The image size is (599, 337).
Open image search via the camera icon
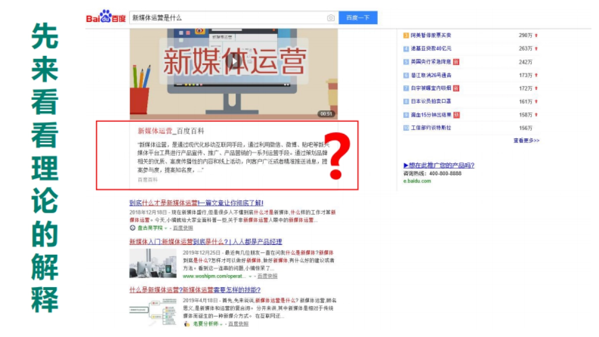click(x=330, y=17)
